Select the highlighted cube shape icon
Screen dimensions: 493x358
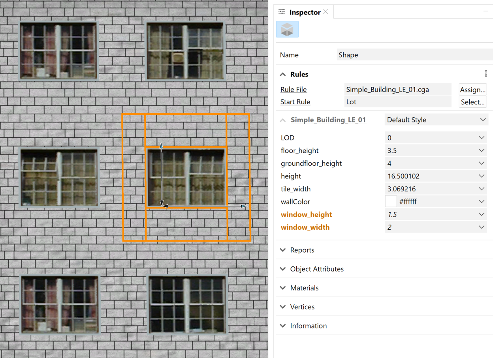click(287, 29)
